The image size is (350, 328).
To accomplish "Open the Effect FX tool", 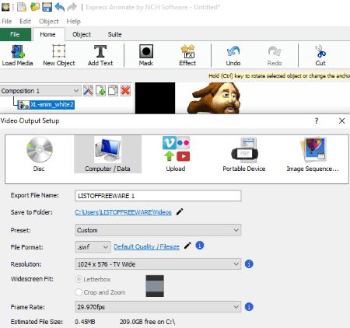I will pos(187,55).
